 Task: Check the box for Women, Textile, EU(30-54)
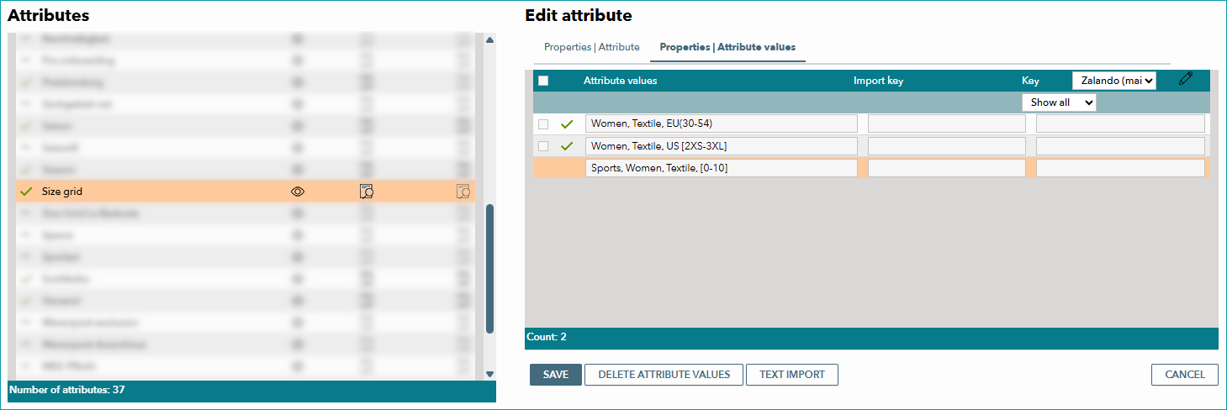[x=543, y=124]
